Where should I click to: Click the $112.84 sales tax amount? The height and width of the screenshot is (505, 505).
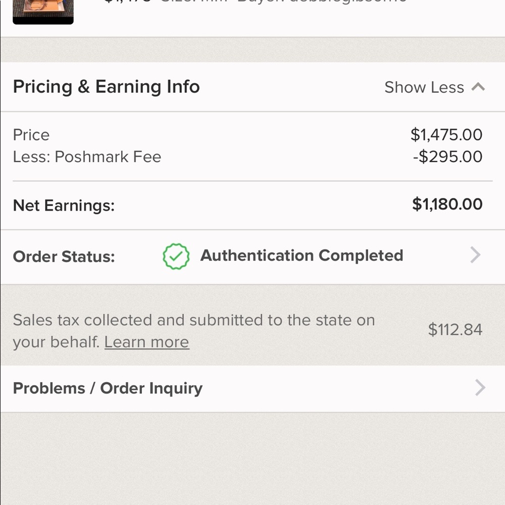pos(455,330)
